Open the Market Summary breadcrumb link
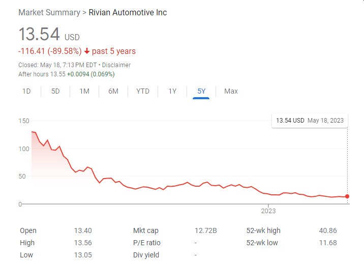Image resolution: width=364 pixels, height=262 pixels. [49, 12]
